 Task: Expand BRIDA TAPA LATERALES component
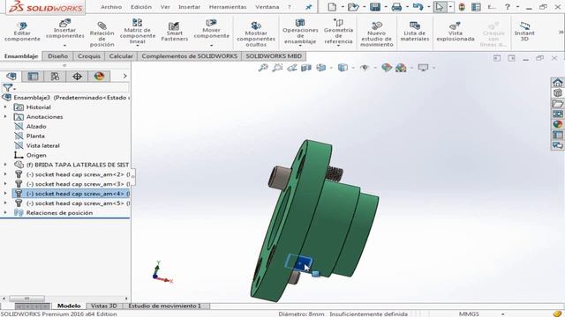click(x=5, y=165)
